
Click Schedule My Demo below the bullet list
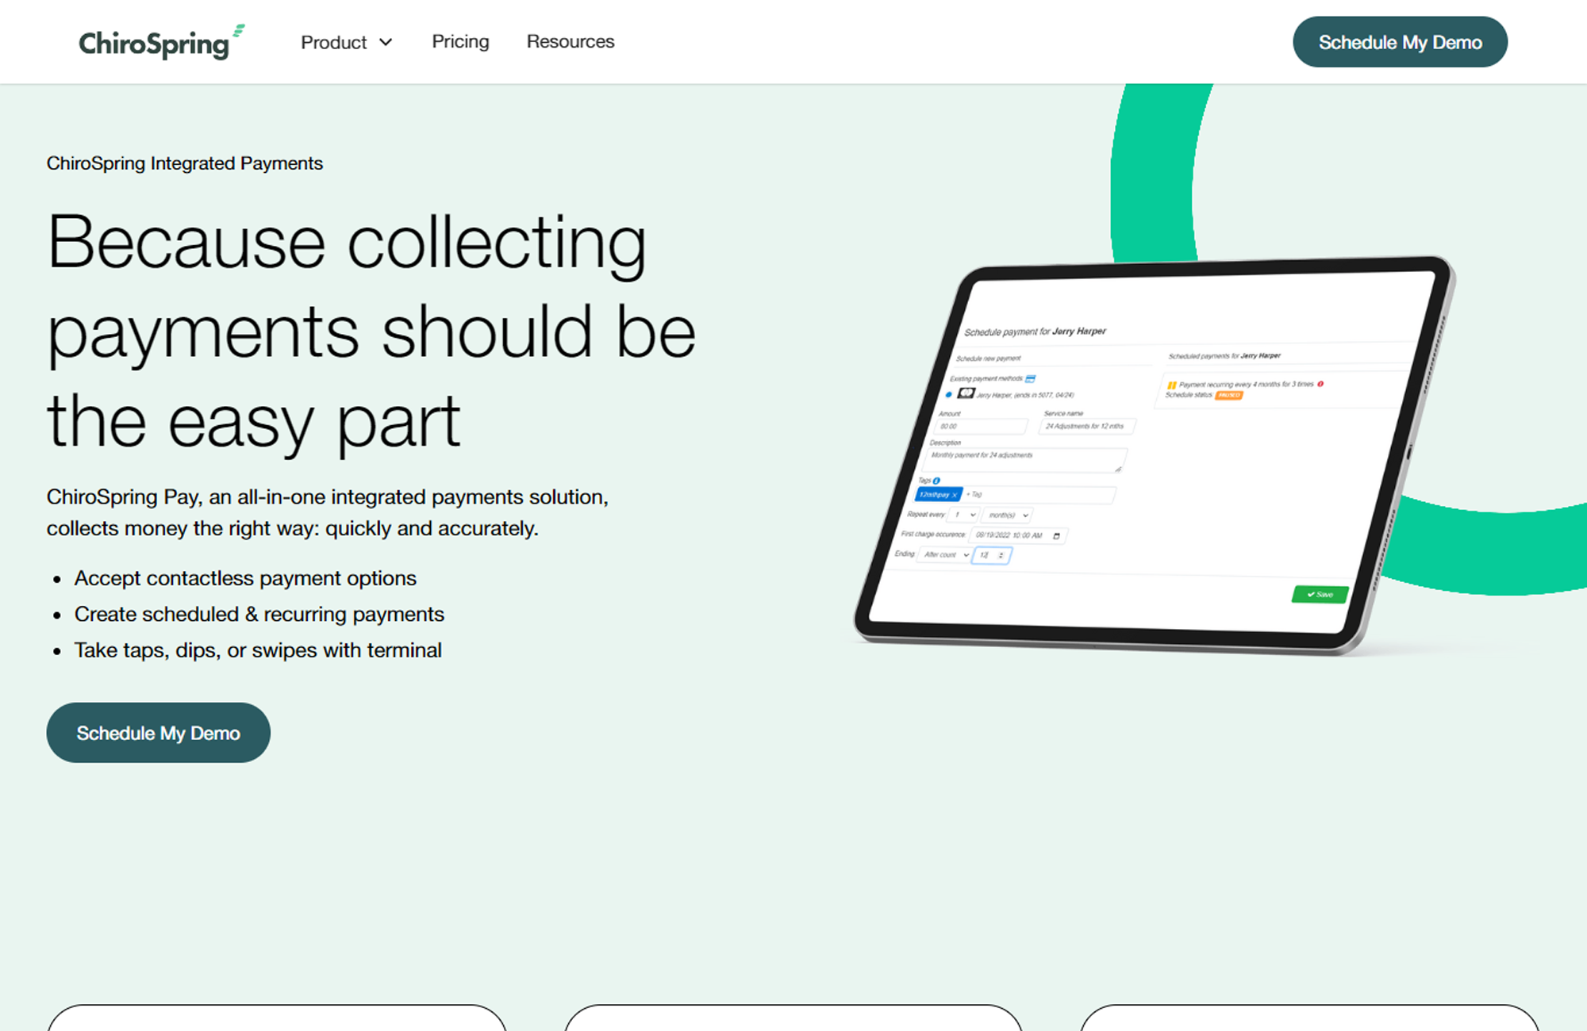coord(159,733)
